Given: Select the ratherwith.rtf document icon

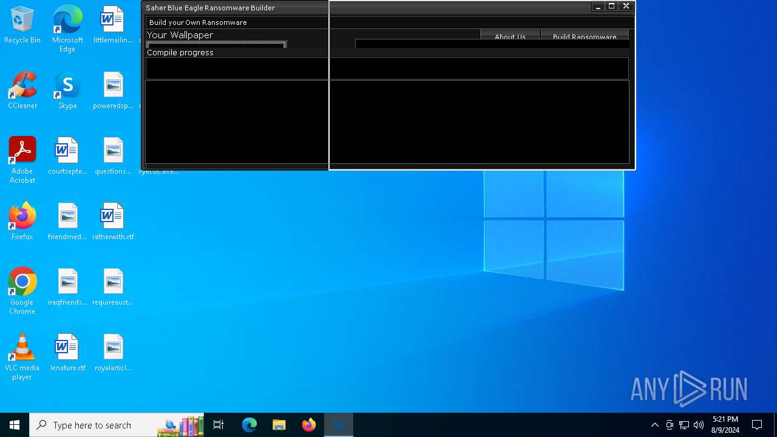Looking at the screenshot, I should (x=113, y=222).
